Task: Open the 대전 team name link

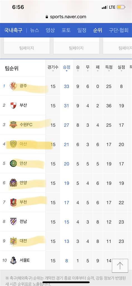Action: [23, 241]
